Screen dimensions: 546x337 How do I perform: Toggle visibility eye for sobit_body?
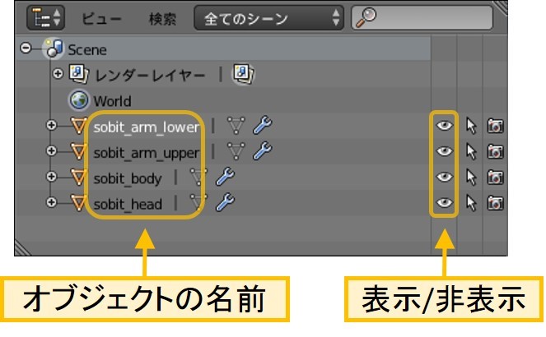[445, 177]
